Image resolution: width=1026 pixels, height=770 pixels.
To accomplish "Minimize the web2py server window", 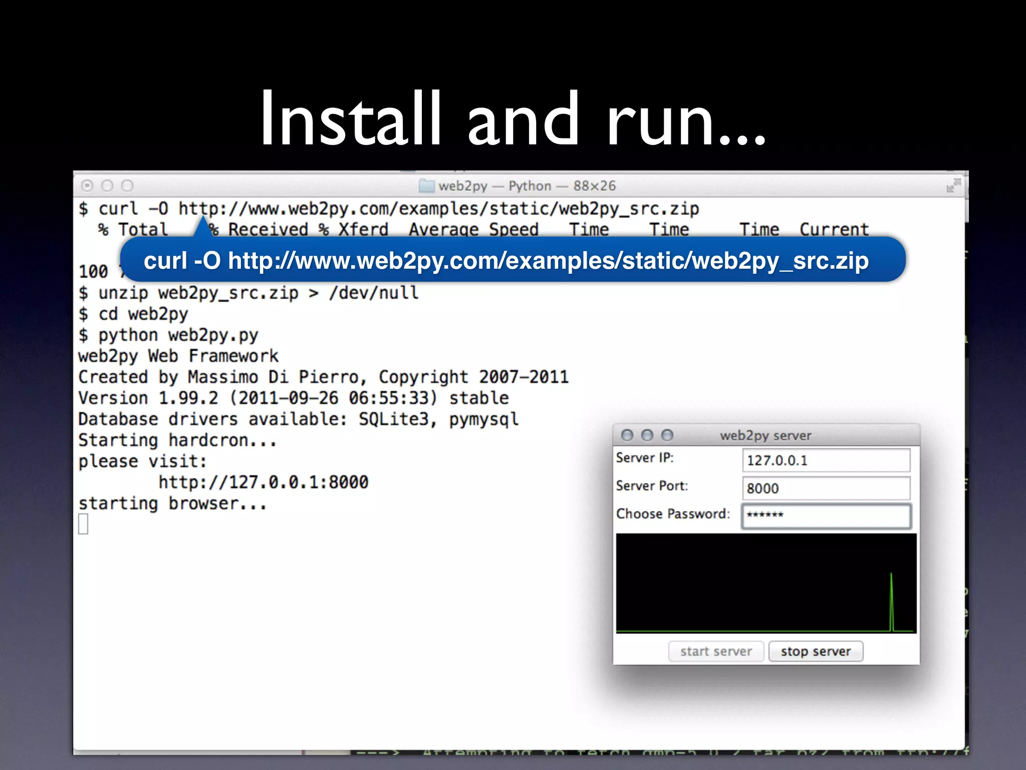I will 647,435.
